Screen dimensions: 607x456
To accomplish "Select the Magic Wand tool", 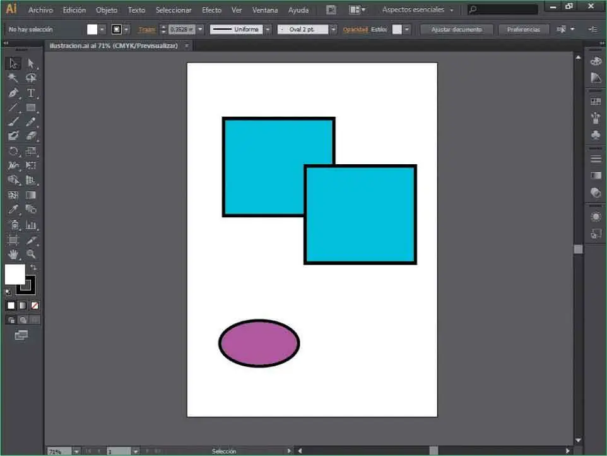I will [13, 78].
